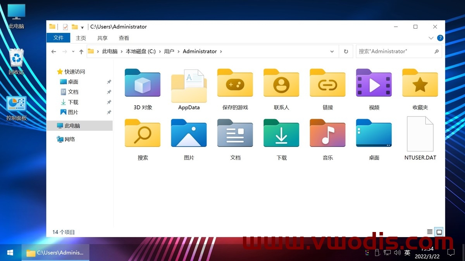Image resolution: width=465 pixels, height=261 pixels.
Task: Open the address bar history dropdown
Action: 332,51
